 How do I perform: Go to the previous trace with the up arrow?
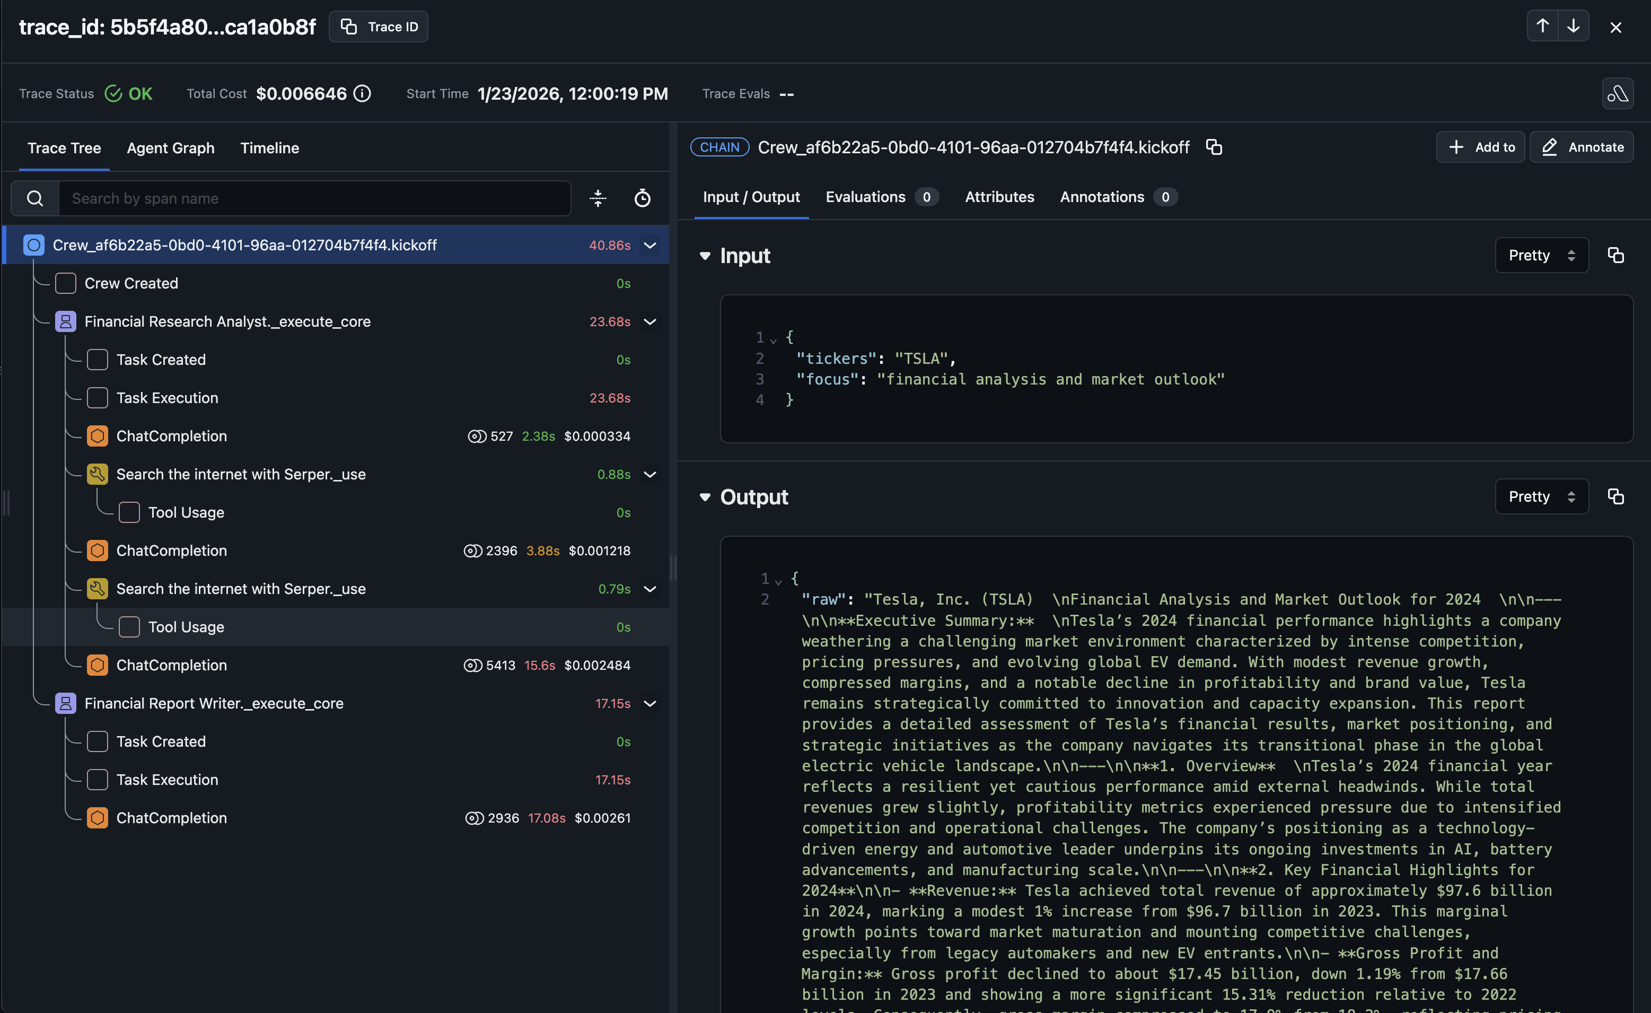coord(1542,27)
